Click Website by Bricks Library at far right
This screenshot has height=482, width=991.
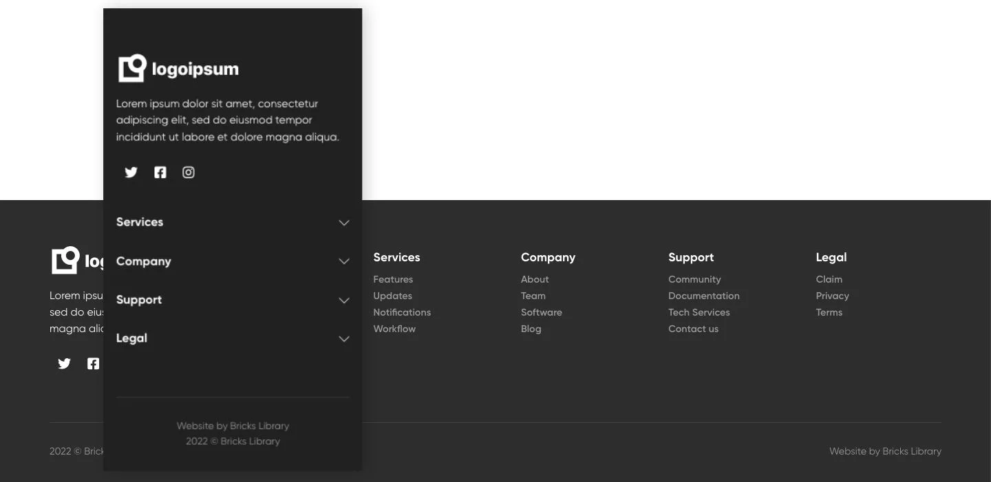tap(885, 452)
